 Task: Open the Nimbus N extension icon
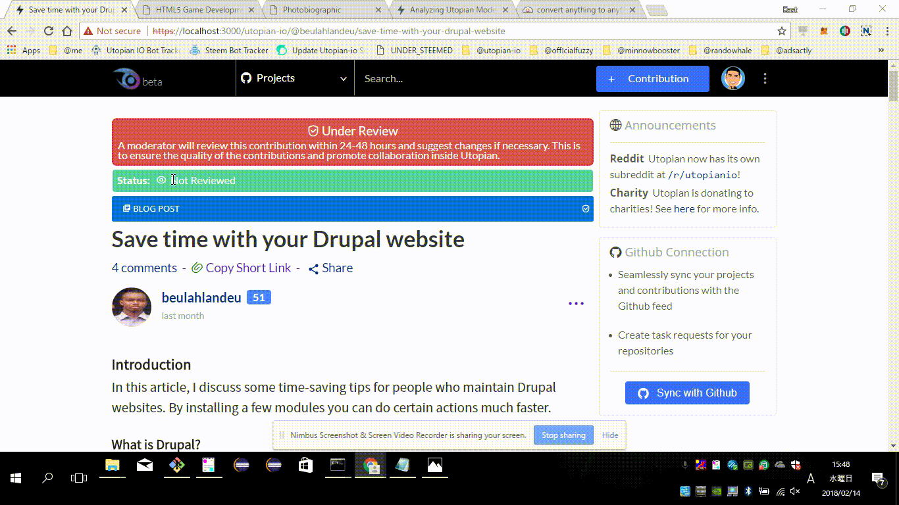coord(866,31)
